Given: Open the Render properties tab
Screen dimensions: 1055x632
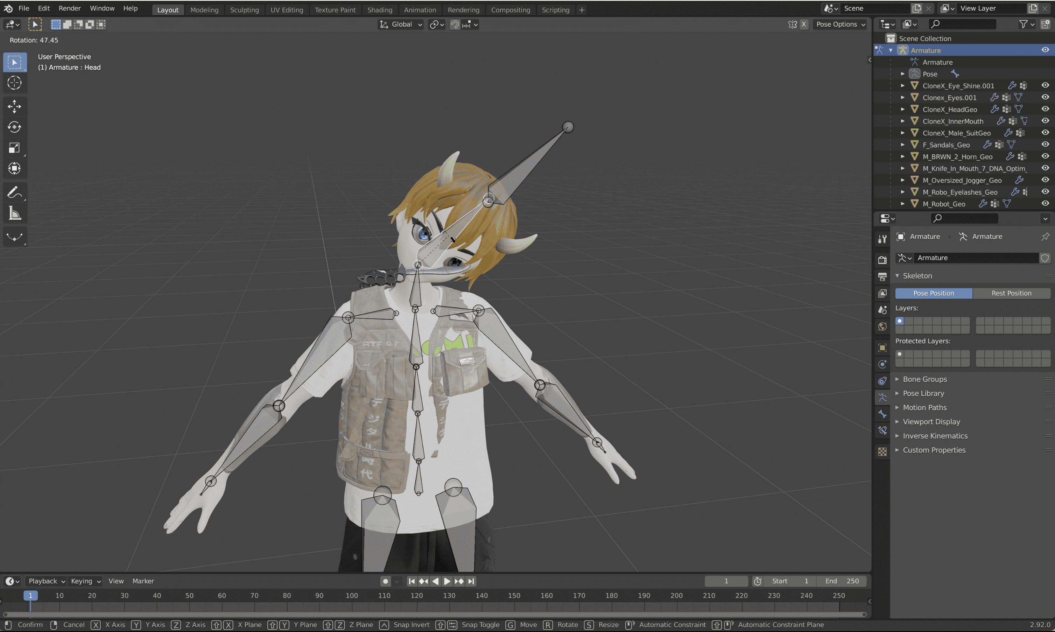Looking at the screenshot, I should (x=882, y=260).
